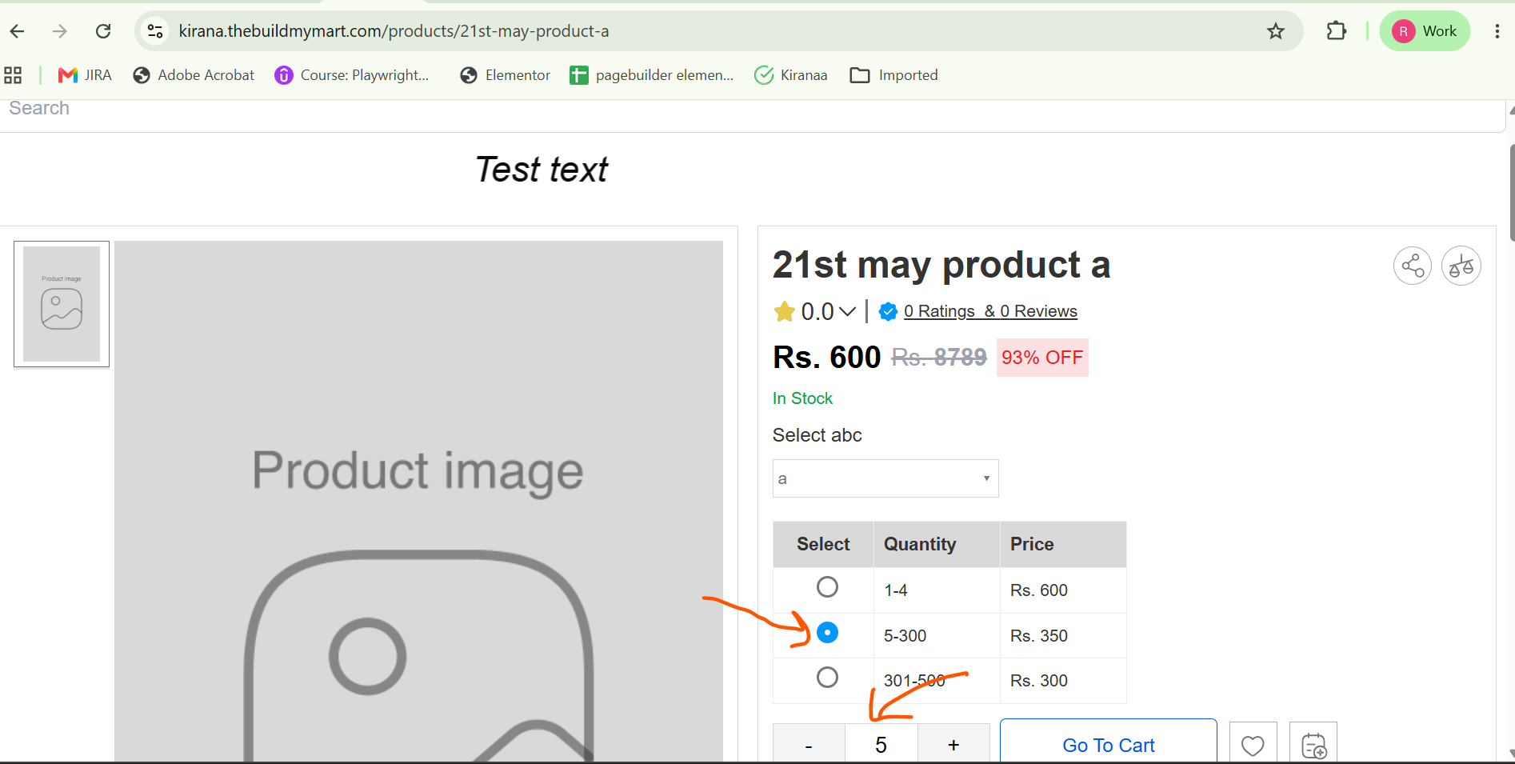Click the In Stock status text
Image resolution: width=1515 pixels, height=764 pixels.
click(x=802, y=398)
